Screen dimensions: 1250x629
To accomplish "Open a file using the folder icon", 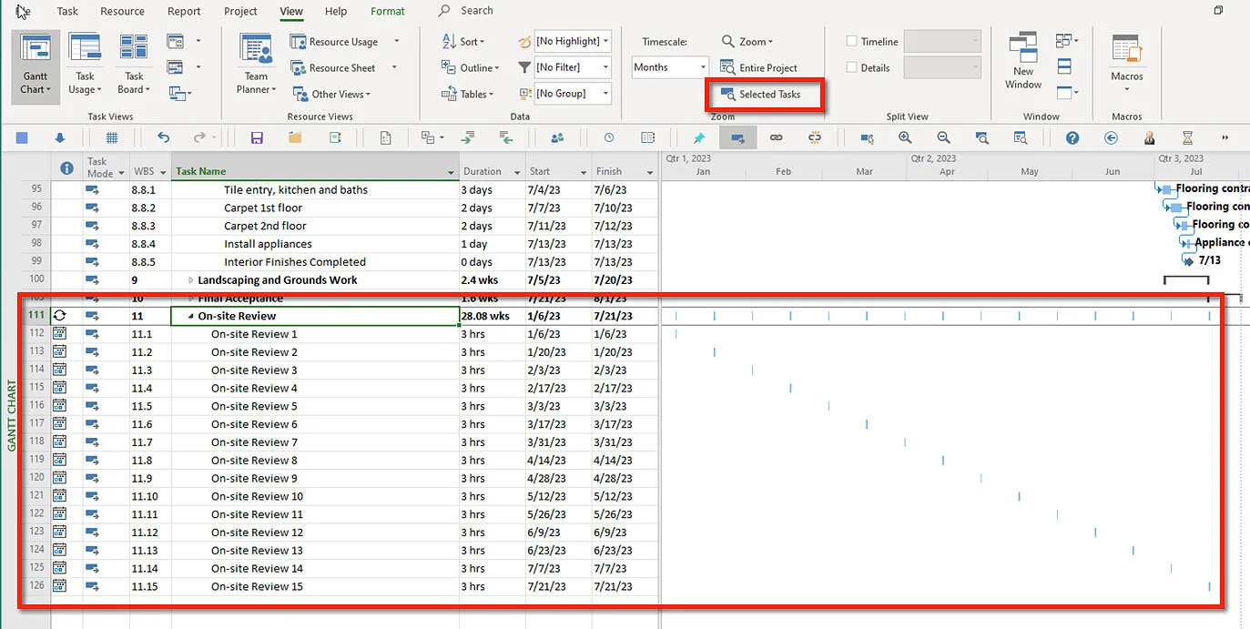I will tap(295, 137).
